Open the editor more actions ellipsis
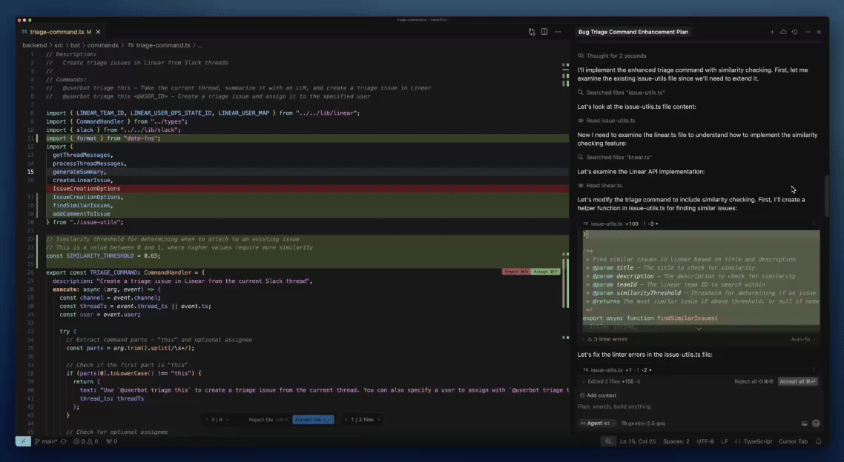The height and width of the screenshot is (462, 844). (x=558, y=33)
